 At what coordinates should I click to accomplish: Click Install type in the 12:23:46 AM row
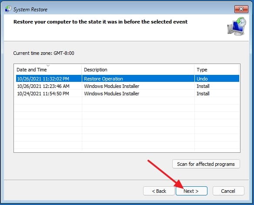[203, 86]
